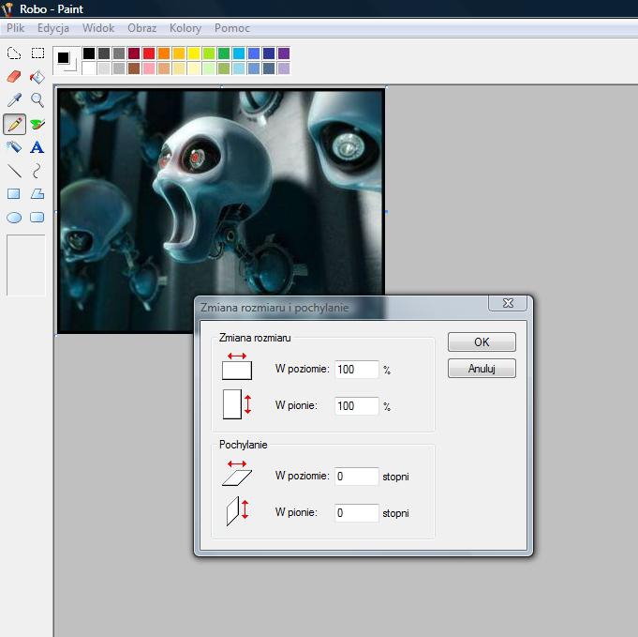Image resolution: width=638 pixels, height=637 pixels.
Task: Click the Paint application icon in title bar
Action: [x=8, y=9]
